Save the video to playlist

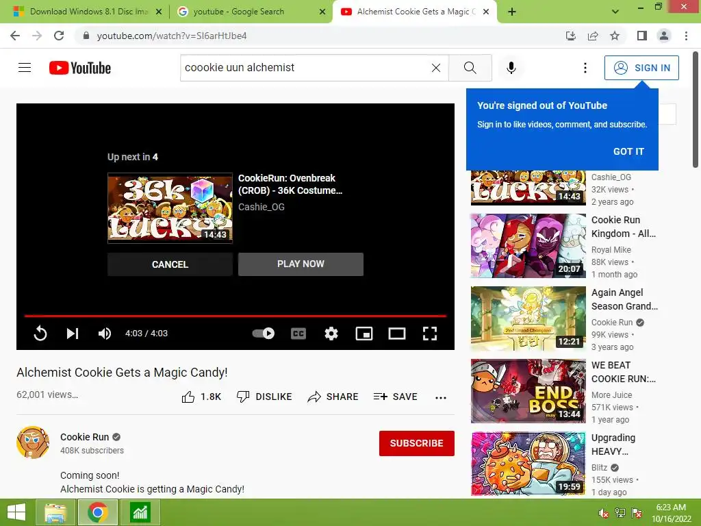click(x=395, y=397)
